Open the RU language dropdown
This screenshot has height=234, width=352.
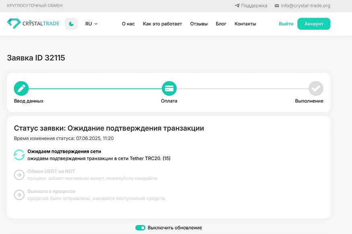click(x=91, y=24)
